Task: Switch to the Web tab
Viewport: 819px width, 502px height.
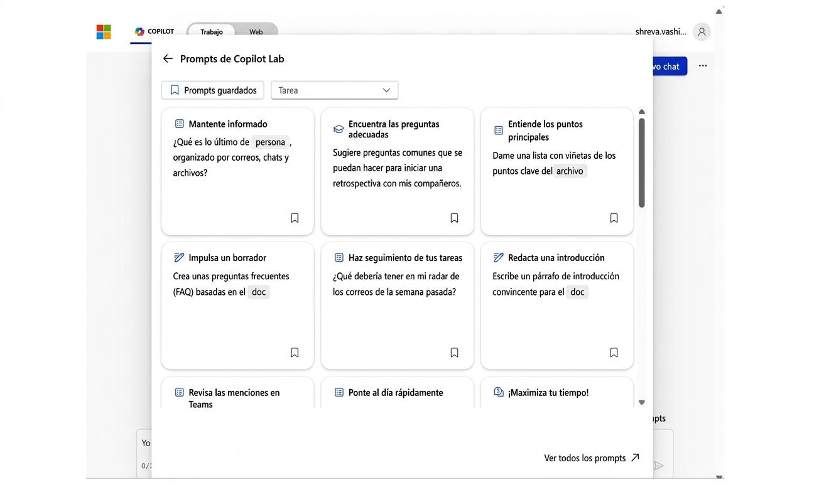Action: (256, 32)
